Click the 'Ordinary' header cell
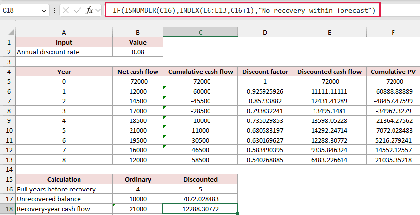 tap(138, 179)
